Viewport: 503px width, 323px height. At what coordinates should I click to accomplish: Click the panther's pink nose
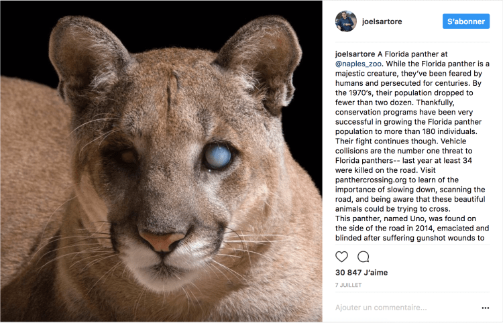(x=161, y=239)
